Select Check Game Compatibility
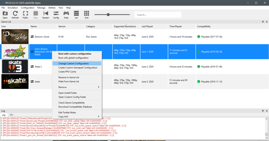Image resolution: width=269 pixels, height=141 pixels. 77,103
